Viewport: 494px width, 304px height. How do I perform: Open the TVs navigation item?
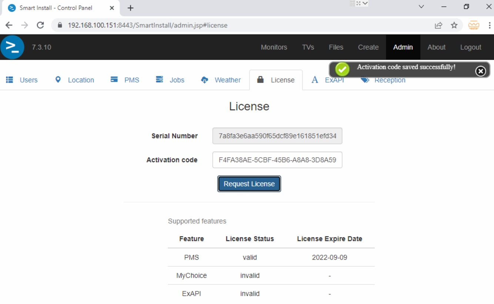click(308, 47)
